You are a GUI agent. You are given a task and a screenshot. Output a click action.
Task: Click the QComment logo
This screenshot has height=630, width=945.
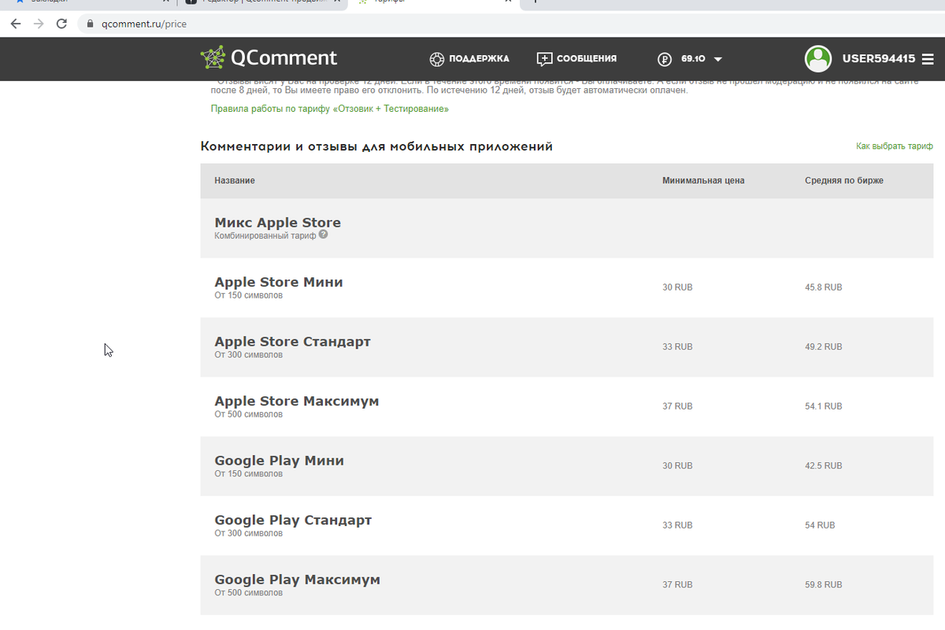tap(269, 57)
